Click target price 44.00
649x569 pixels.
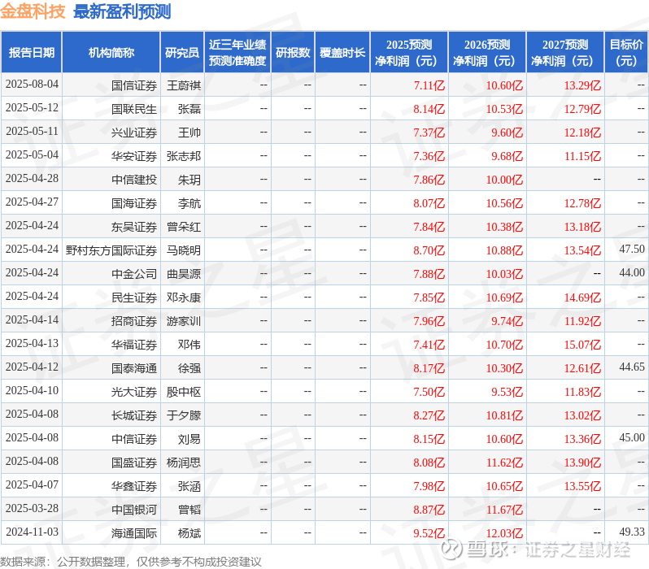pos(632,272)
